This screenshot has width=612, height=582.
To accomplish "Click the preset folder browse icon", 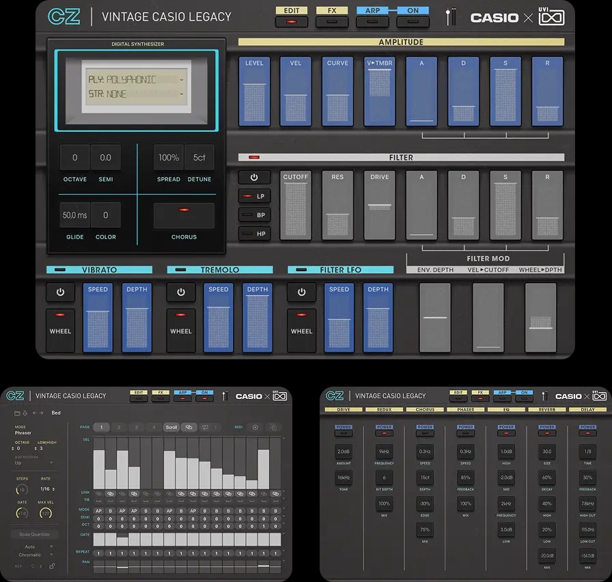I will pyautogui.click(x=17, y=413).
